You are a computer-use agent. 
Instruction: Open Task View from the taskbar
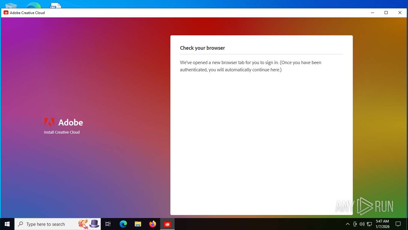pos(108,224)
